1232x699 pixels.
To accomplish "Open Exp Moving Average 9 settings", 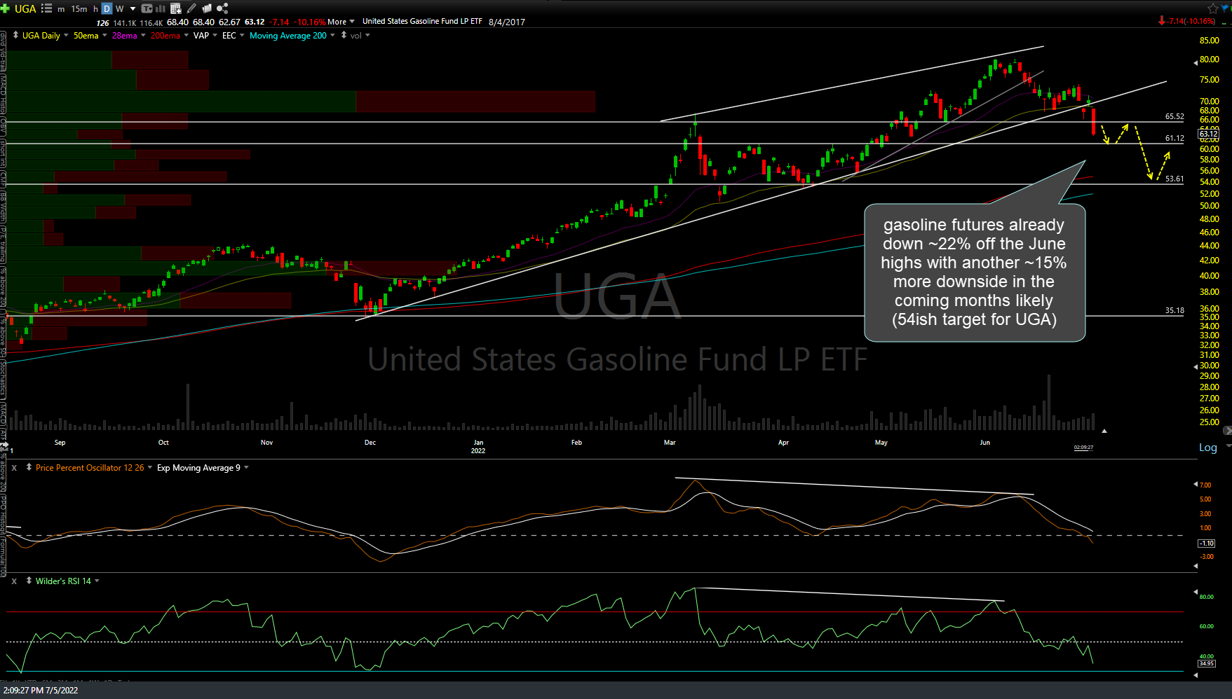I will (x=246, y=468).
